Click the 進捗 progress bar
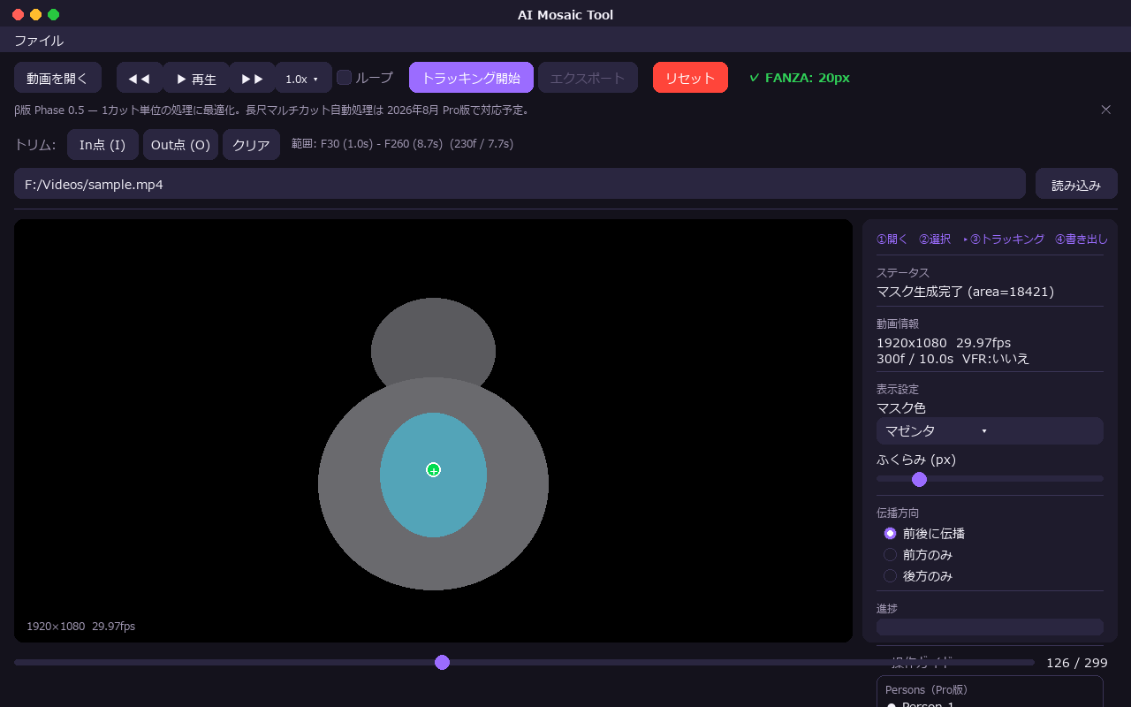Image resolution: width=1131 pixels, height=707 pixels. [x=990, y=627]
